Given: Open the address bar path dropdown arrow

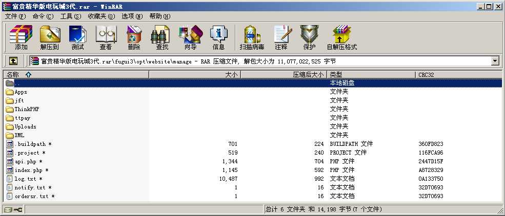Looking at the screenshot, I should 495,61.
